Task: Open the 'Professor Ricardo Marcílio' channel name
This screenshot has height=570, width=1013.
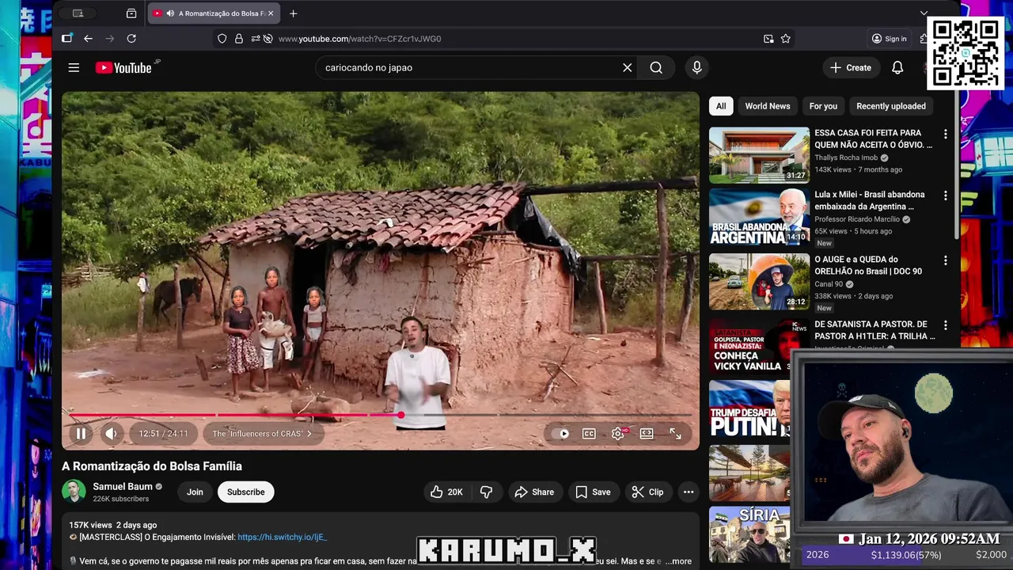Action: [857, 219]
